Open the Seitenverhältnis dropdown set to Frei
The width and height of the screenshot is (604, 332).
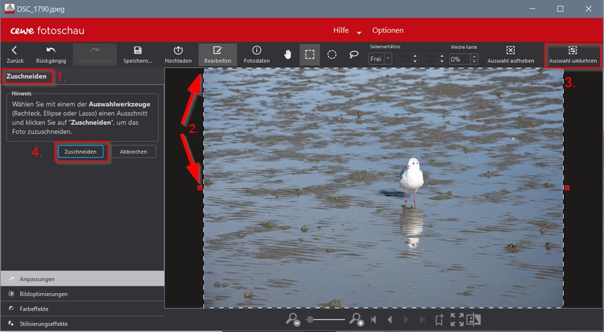tap(381, 59)
